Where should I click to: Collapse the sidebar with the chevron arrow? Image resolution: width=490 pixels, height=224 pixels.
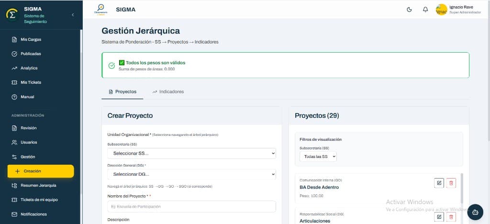click(73, 15)
